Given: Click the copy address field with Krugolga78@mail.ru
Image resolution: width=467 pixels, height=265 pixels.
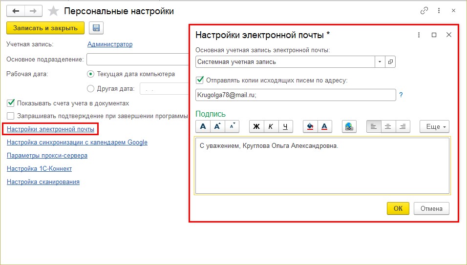Looking at the screenshot, I should point(296,95).
